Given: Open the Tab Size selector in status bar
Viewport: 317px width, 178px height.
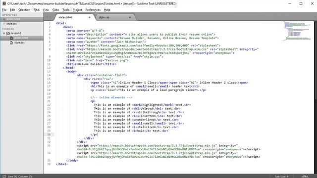Looking at the screenshot, I should point(281,177).
